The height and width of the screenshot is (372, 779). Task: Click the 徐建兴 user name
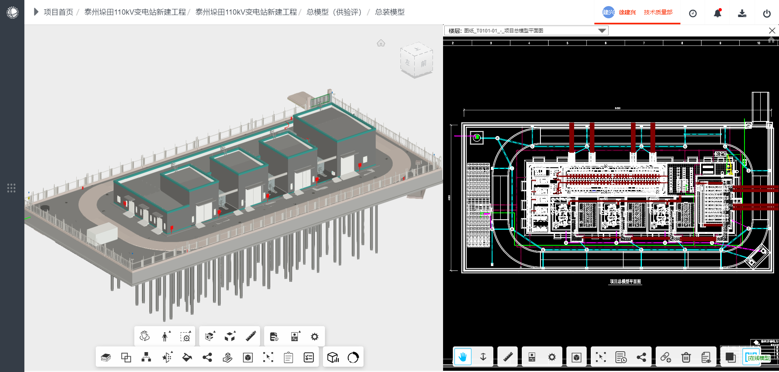[627, 13]
